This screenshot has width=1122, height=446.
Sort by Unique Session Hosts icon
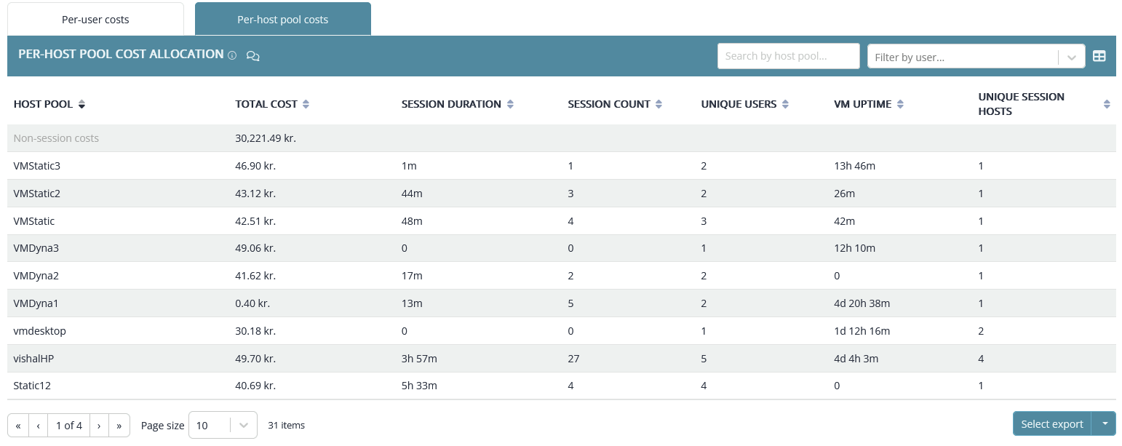tap(1107, 105)
